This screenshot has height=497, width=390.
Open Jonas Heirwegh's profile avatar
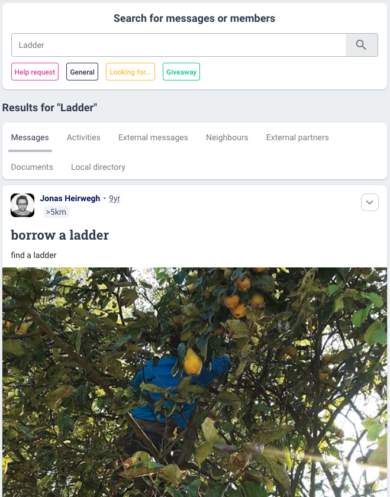(x=22, y=205)
